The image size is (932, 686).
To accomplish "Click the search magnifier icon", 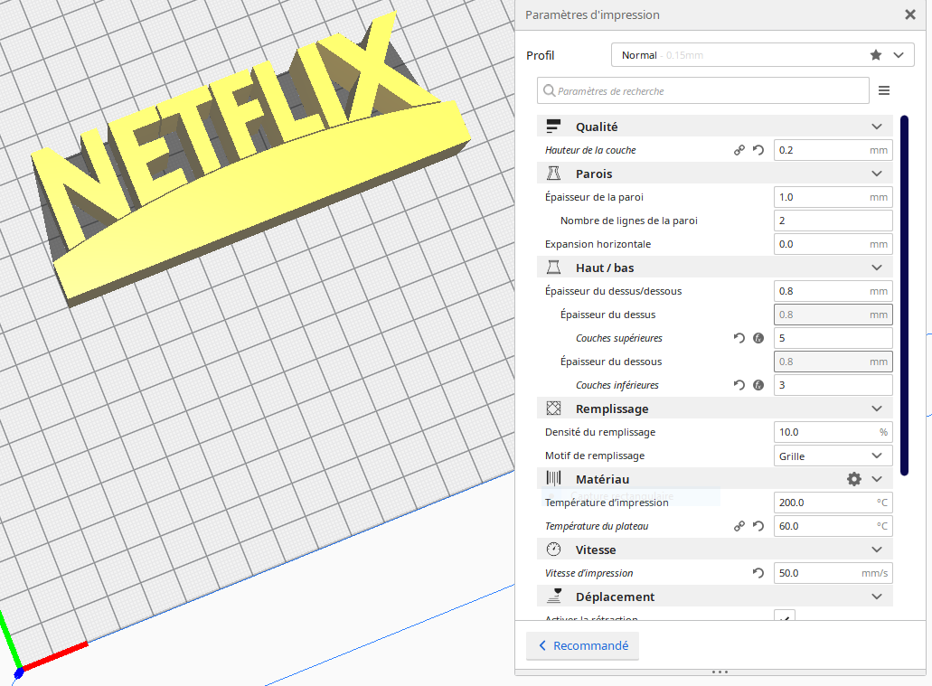I will (547, 90).
